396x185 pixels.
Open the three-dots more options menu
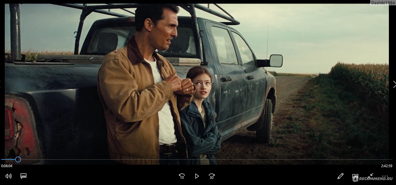(x=385, y=176)
